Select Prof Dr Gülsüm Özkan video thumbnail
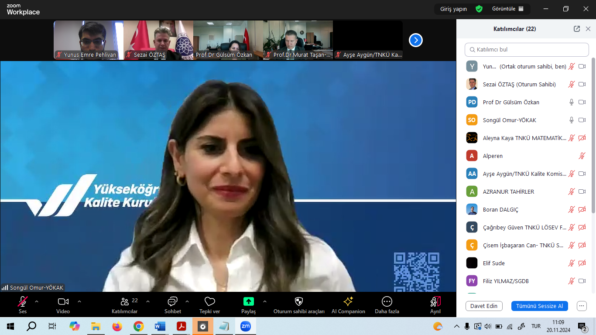596x335 pixels. pos(228,40)
